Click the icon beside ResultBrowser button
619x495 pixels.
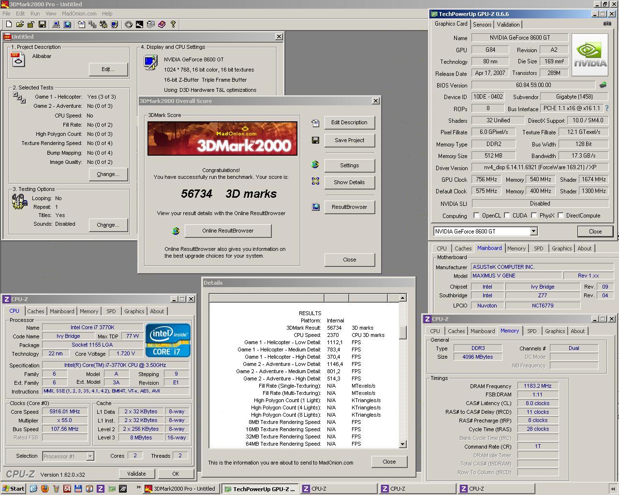pyautogui.click(x=315, y=207)
